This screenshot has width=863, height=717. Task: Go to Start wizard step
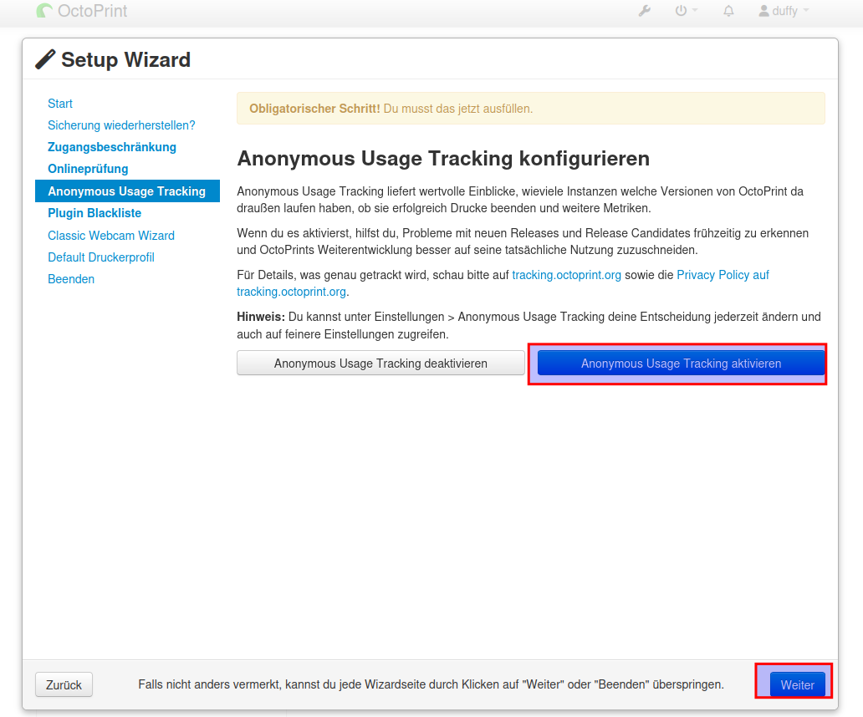click(60, 104)
